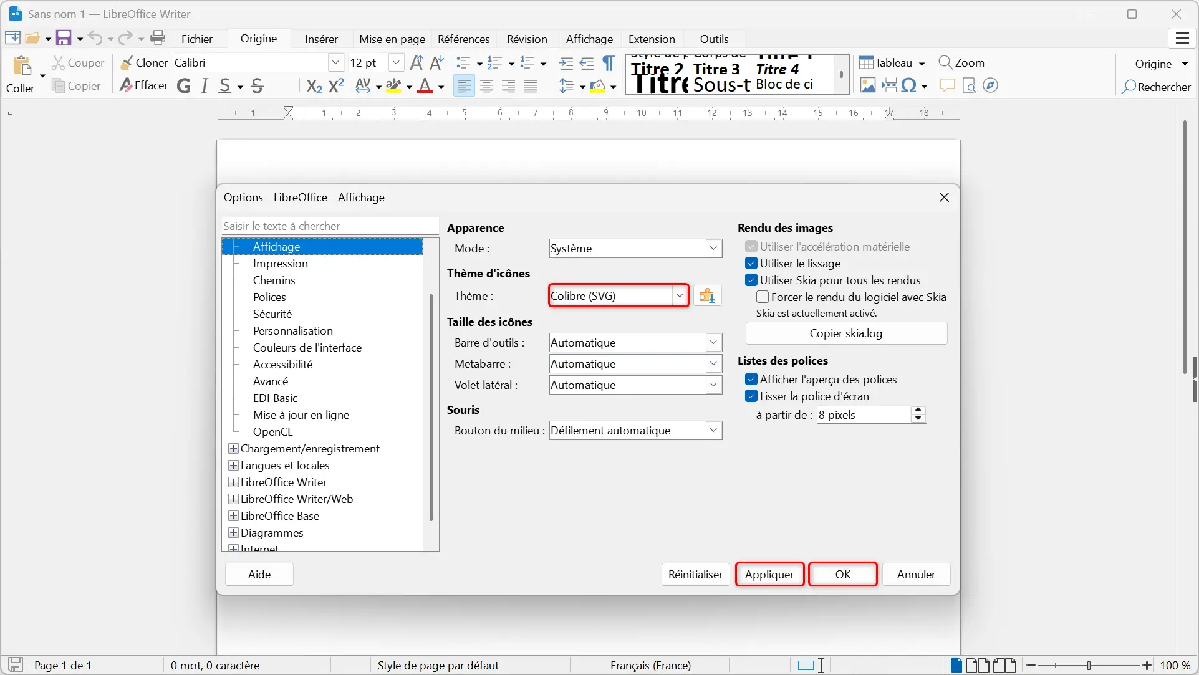Toggle formatting marks (pilcrow)

point(609,62)
